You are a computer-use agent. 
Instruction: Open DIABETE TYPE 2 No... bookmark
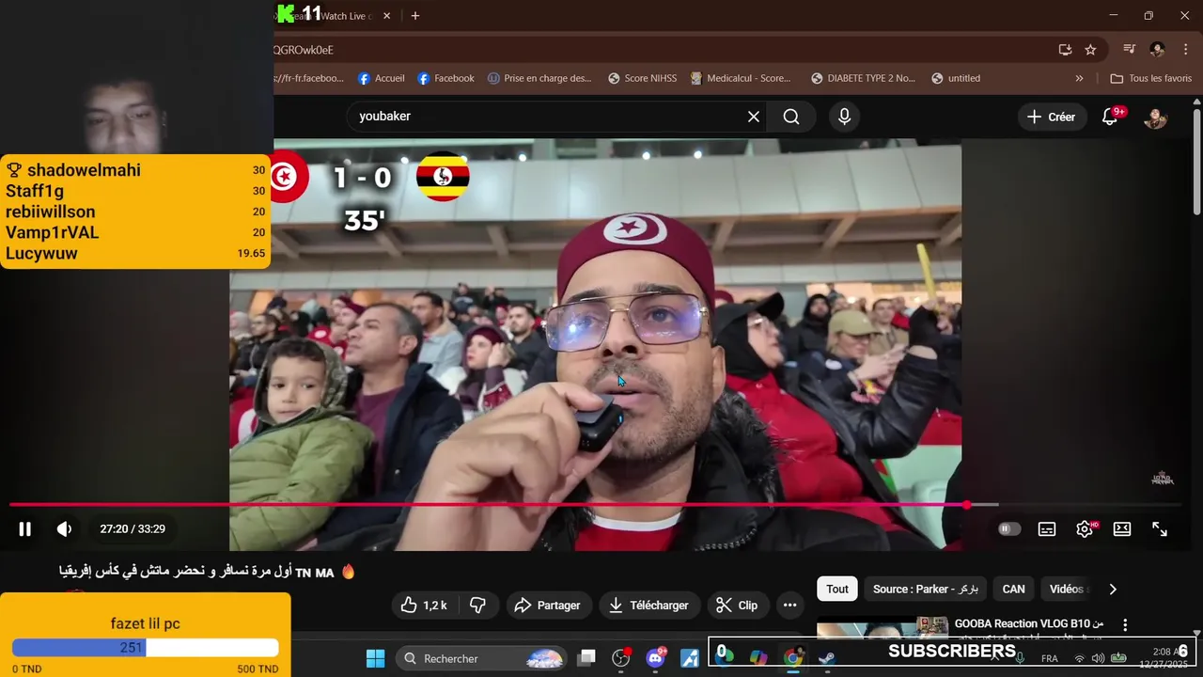pyautogui.click(x=863, y=79)
